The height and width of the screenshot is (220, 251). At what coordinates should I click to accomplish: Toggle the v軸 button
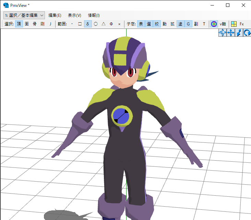click(223, 24)
